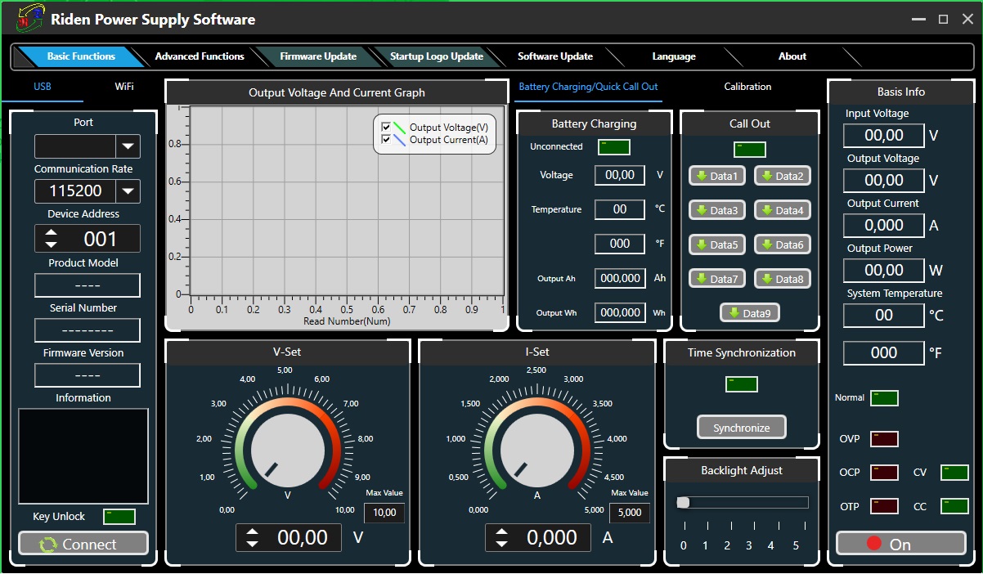The image size is (983, 574).
Task: Open the Calibration tab
Action: 747,87
